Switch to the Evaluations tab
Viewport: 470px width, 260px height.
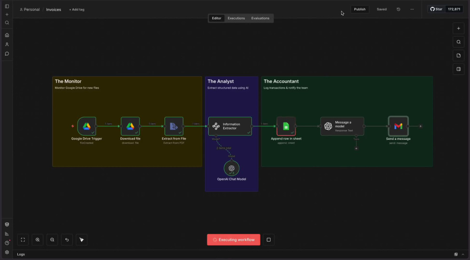click(x=260, y=18)
